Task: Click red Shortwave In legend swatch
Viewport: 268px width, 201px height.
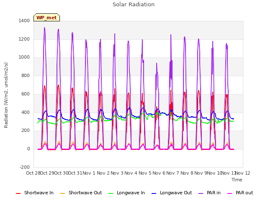Action: tap(18, 193)
